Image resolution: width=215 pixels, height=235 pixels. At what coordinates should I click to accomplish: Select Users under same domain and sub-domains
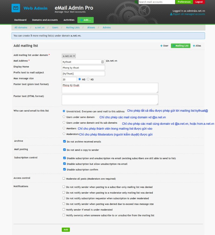[64, 122]
